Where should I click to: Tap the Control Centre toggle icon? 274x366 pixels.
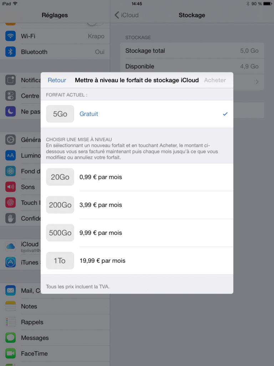(x=10, y=96)
